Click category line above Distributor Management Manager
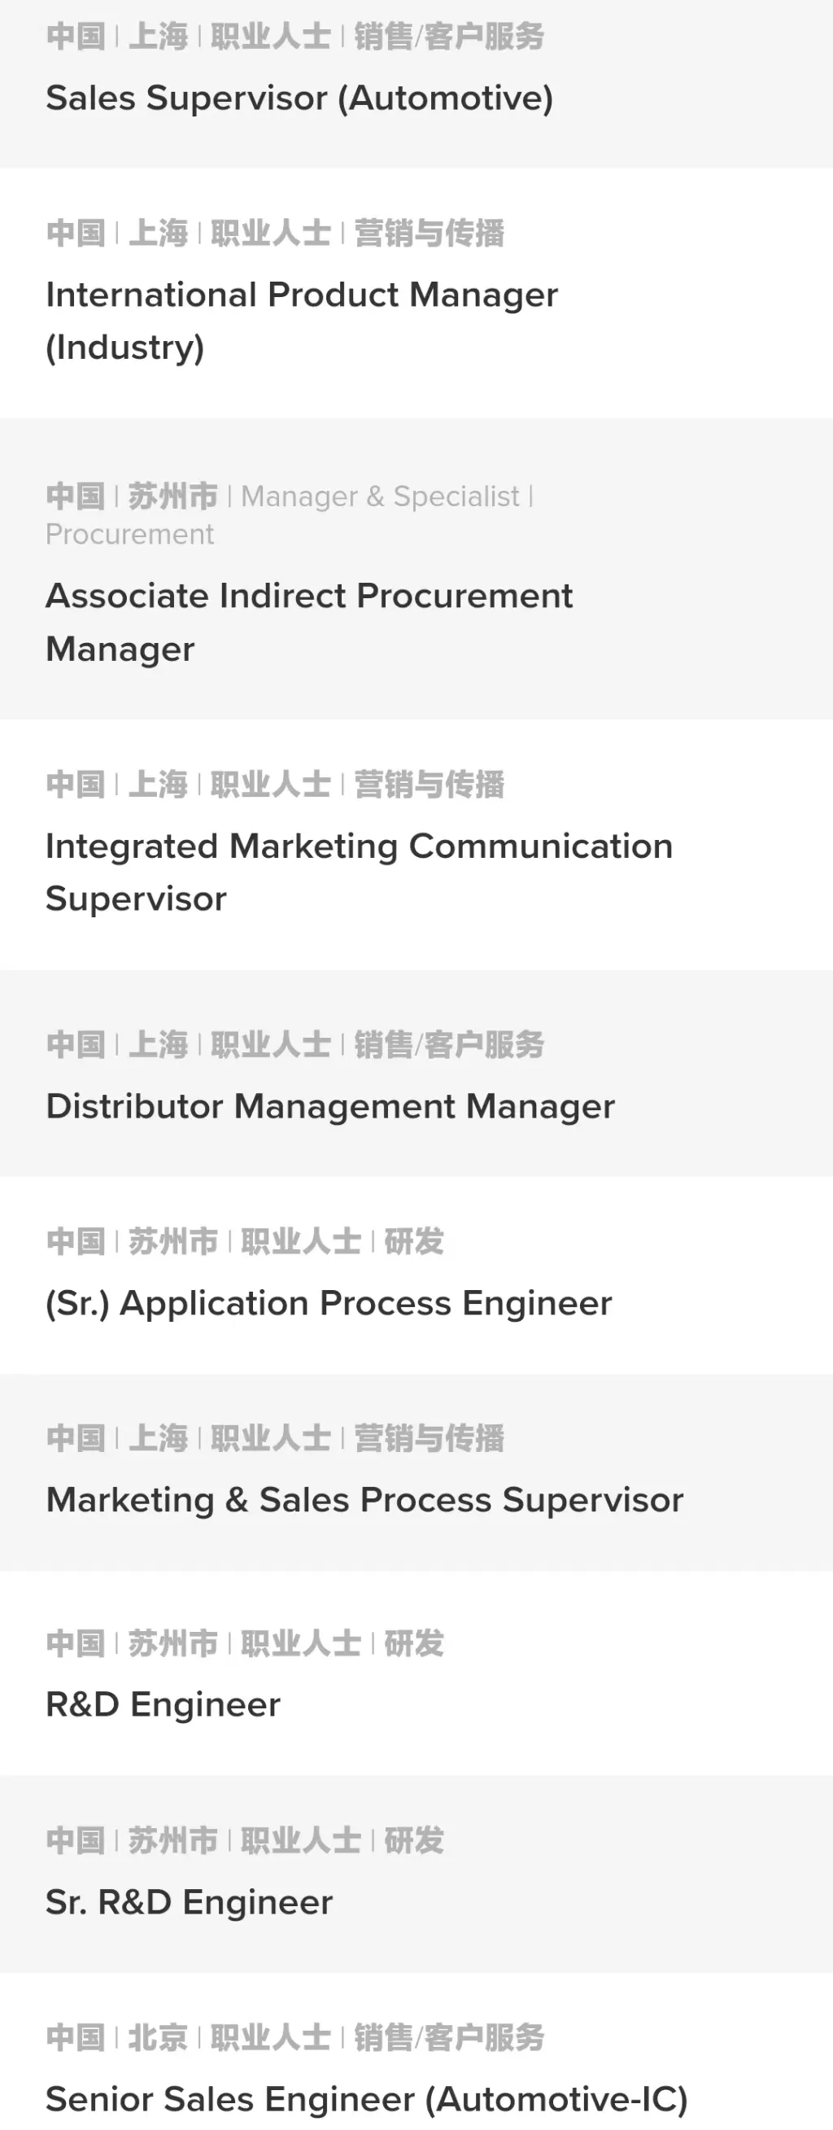 point(295,1044)
